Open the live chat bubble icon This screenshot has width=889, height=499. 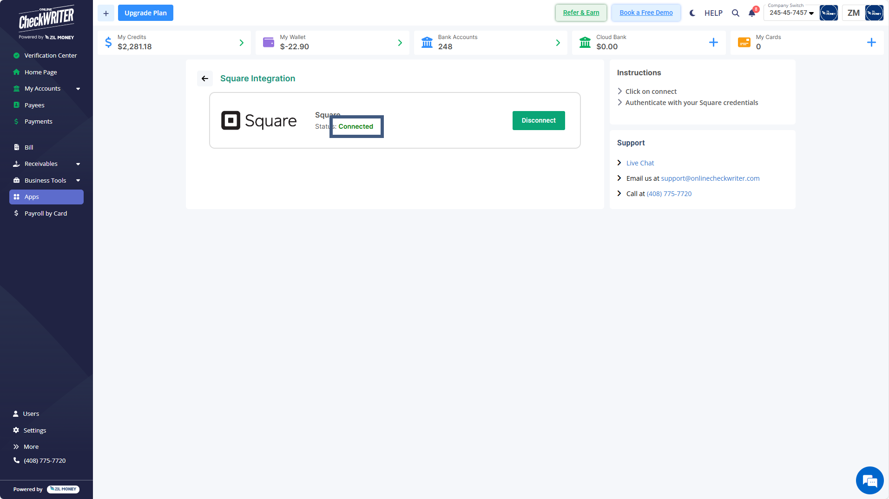tap(869, 480)
